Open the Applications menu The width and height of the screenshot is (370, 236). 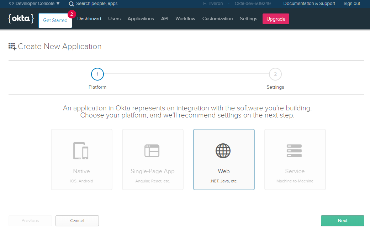point(141,19)
